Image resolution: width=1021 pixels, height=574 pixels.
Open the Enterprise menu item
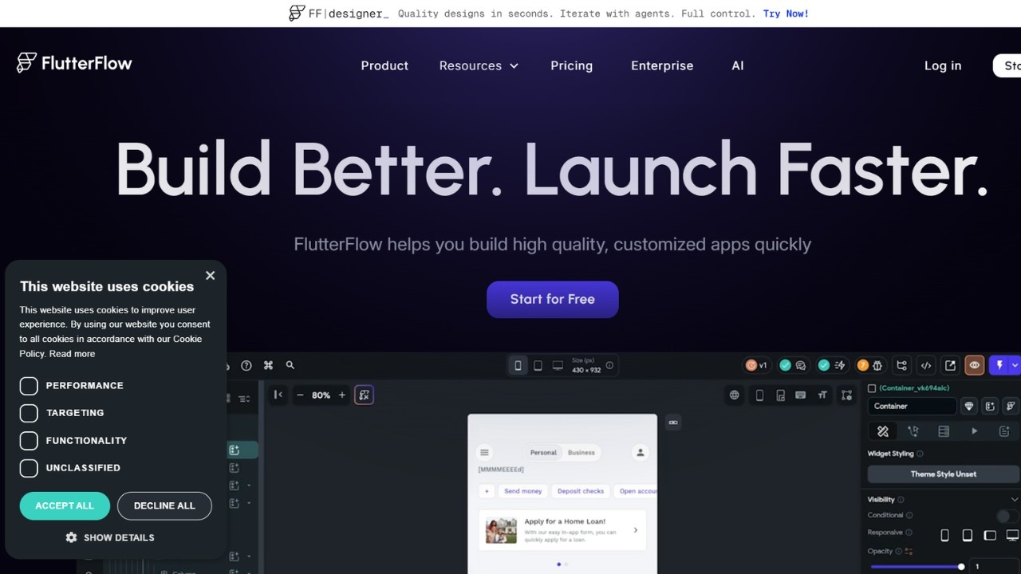coord(662,65)
